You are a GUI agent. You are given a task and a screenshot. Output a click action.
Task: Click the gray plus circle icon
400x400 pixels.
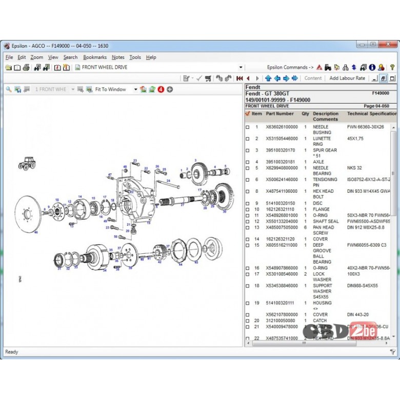click(x=170, y=89)
